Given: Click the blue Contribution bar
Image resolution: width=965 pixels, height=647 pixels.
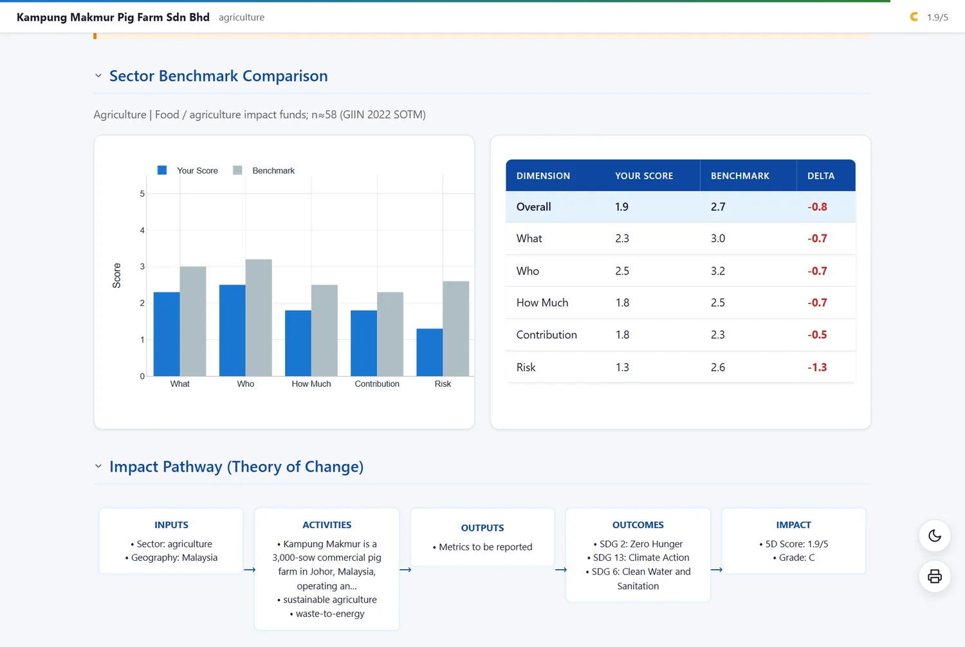Looking at the screenshot, I should point(364,343).
